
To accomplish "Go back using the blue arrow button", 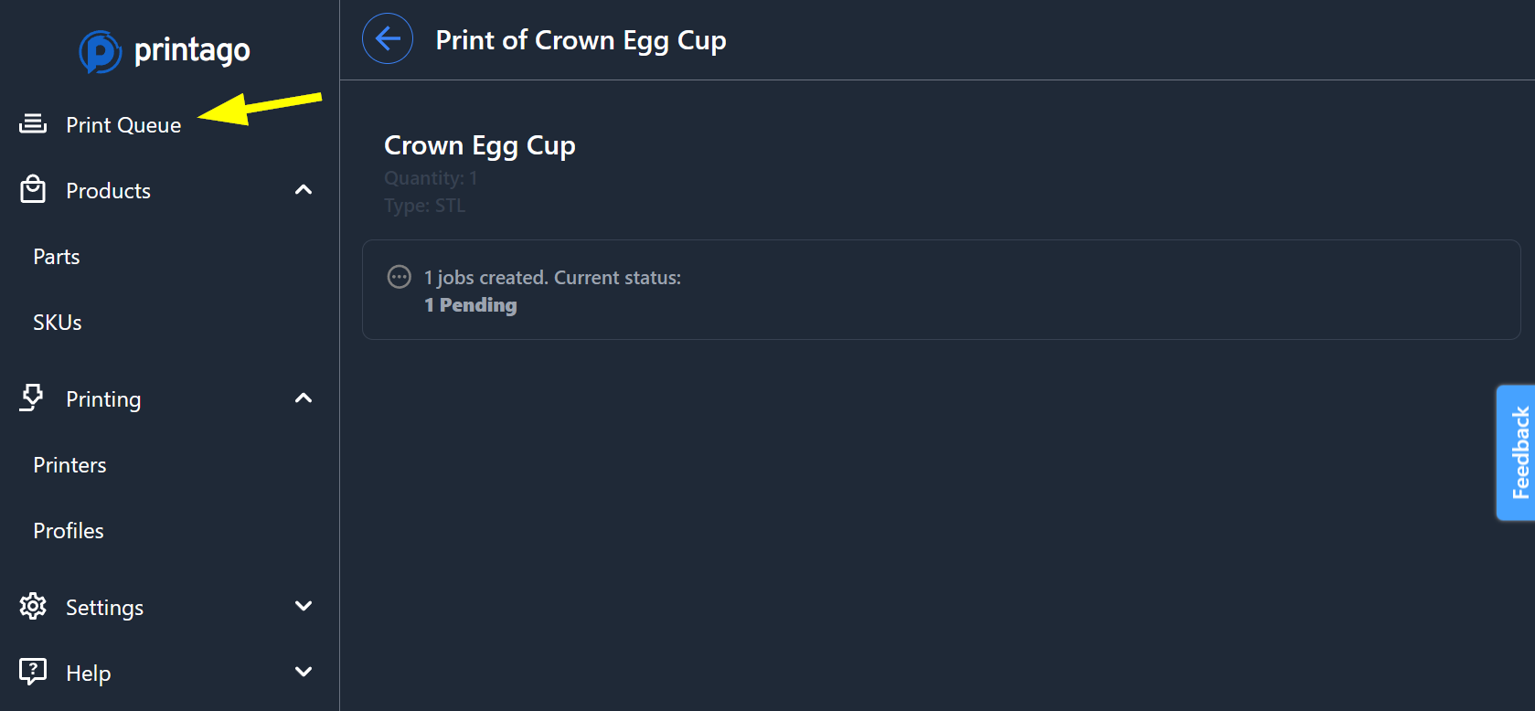I will click(x=388, y=38).
